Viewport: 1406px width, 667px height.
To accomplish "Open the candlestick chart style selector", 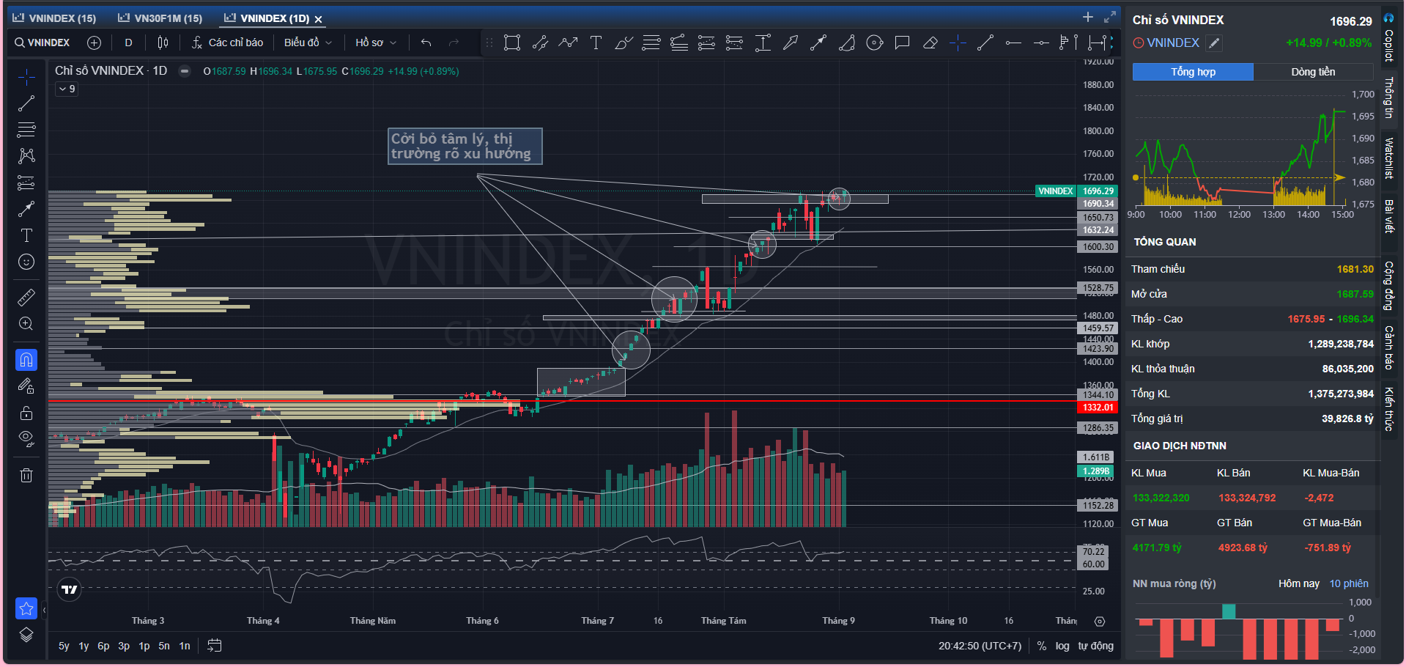I will [x=163, y=43].
